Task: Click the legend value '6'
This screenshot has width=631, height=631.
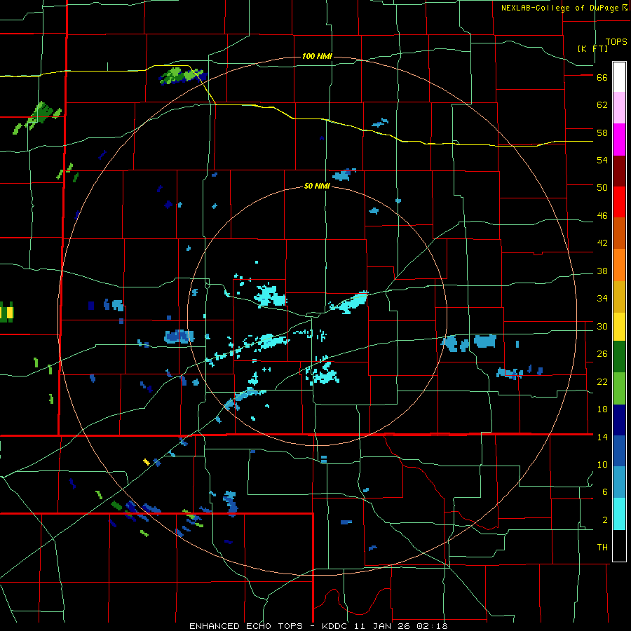Action: (x=604, y=491)
